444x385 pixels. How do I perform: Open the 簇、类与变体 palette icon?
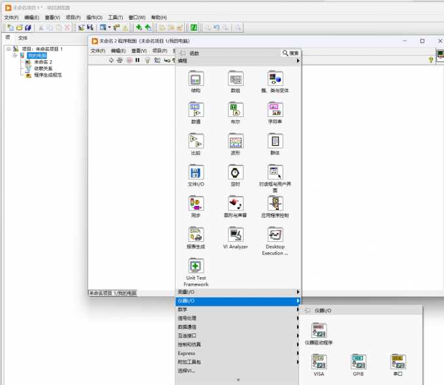point(276,78)
